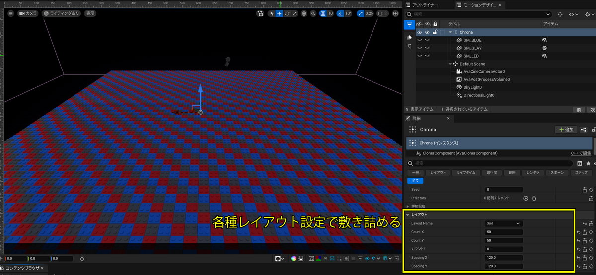
Task: Collapse the Chrona tree node
Action: point(450,32)
